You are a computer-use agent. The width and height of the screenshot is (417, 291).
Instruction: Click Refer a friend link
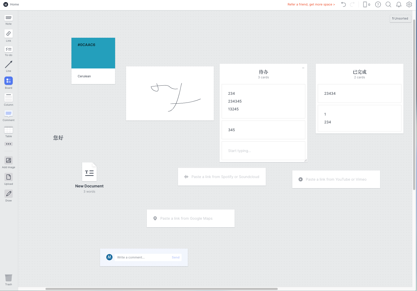tap(311, 4)
